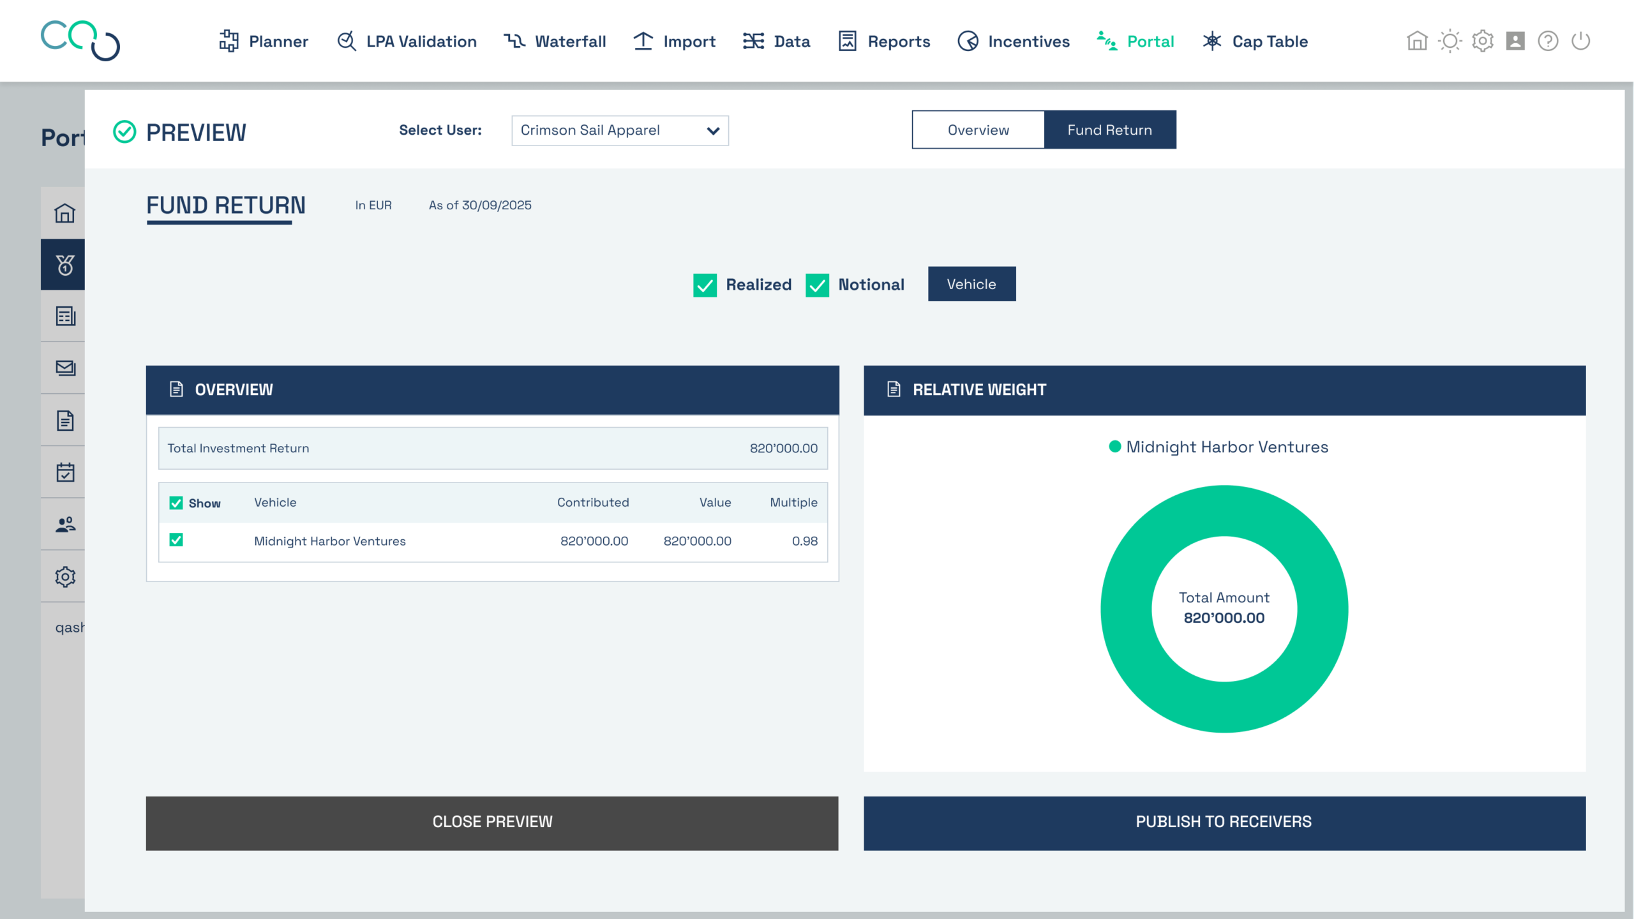Open the Waterfall menu
This screenshot has width=1634, height=919.
pyautogui.click(x=555, y=41)
